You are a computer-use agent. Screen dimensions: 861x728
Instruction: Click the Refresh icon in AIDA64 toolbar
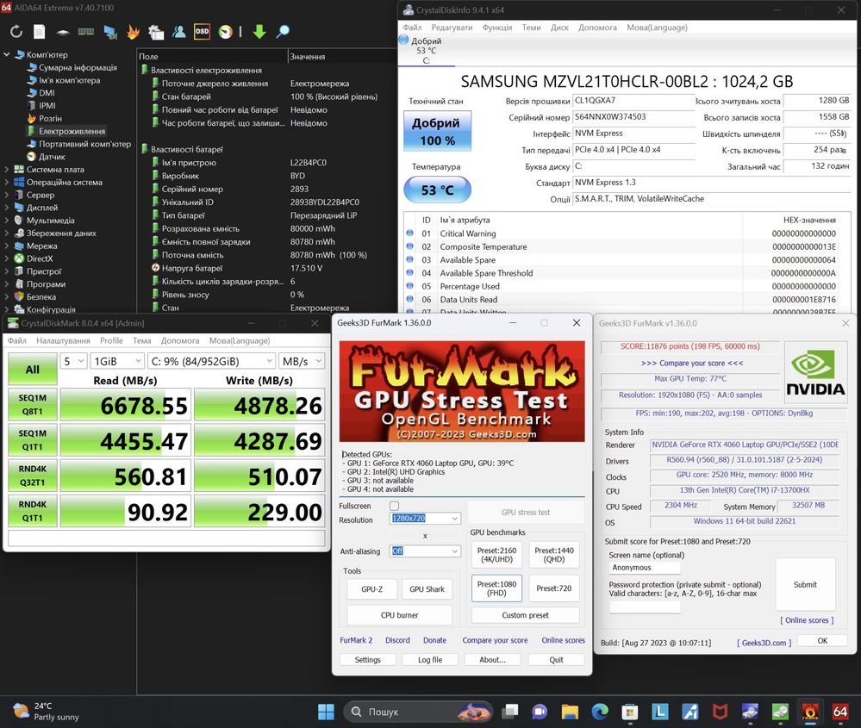coord(16,32)
